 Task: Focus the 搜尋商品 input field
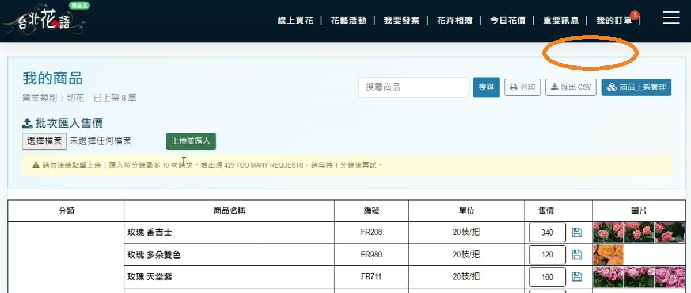[413, 87]
